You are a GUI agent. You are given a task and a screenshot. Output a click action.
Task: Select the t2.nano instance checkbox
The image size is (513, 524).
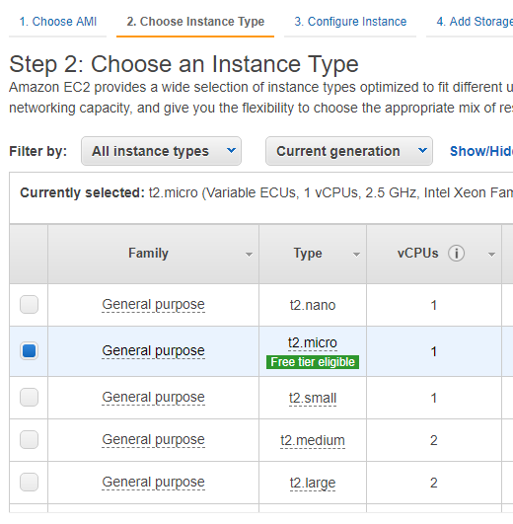coord(29,305)
